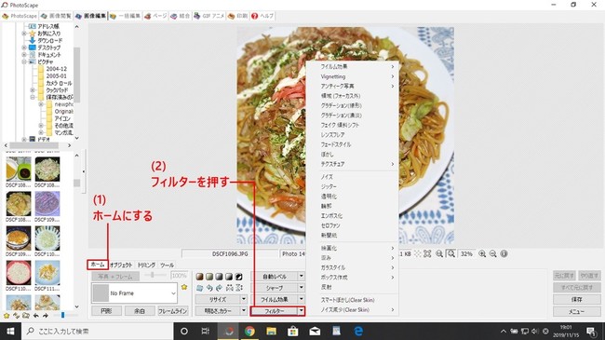The height and width of the screenshot is (340, 605).
Task: Show photo info via the i icon
Action: (x=504, y=254)
